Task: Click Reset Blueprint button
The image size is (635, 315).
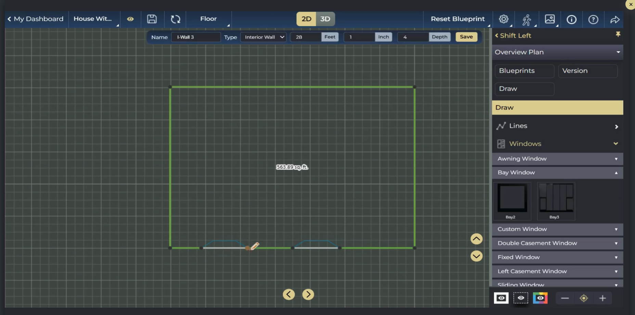Action: click(457, 19)
